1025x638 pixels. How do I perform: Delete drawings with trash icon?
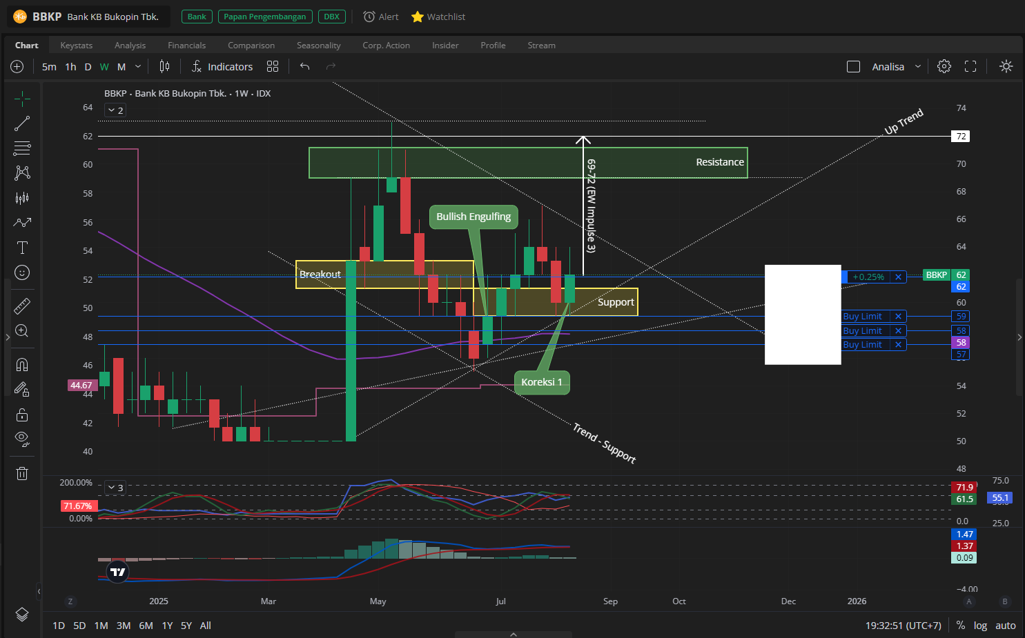(x=22, y=472)
